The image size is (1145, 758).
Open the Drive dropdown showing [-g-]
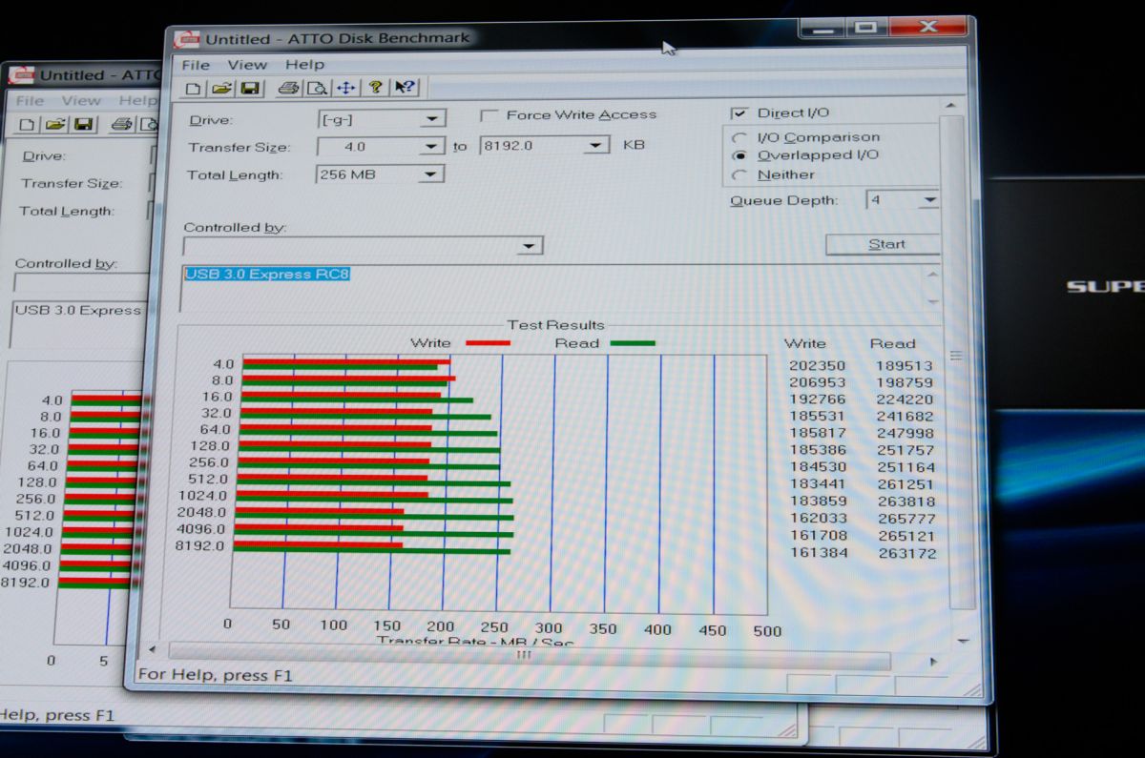coord(433,119)
